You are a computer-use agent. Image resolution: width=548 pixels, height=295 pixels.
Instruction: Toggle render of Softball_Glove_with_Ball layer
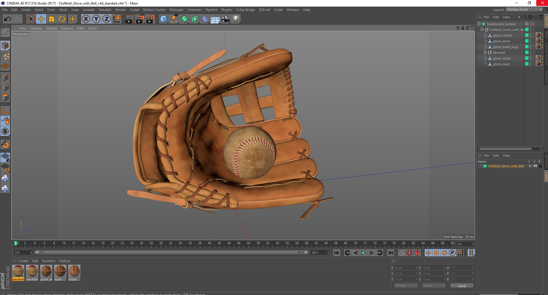click(540, 166)
